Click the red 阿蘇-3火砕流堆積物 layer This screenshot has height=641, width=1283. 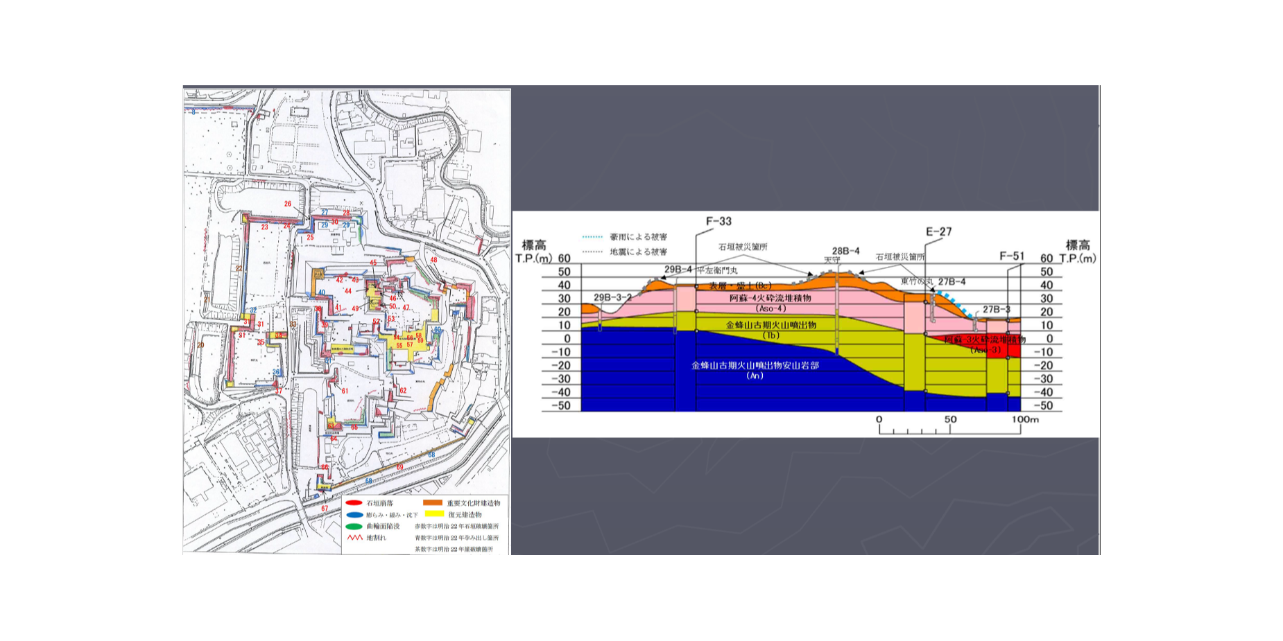point(985,341)
